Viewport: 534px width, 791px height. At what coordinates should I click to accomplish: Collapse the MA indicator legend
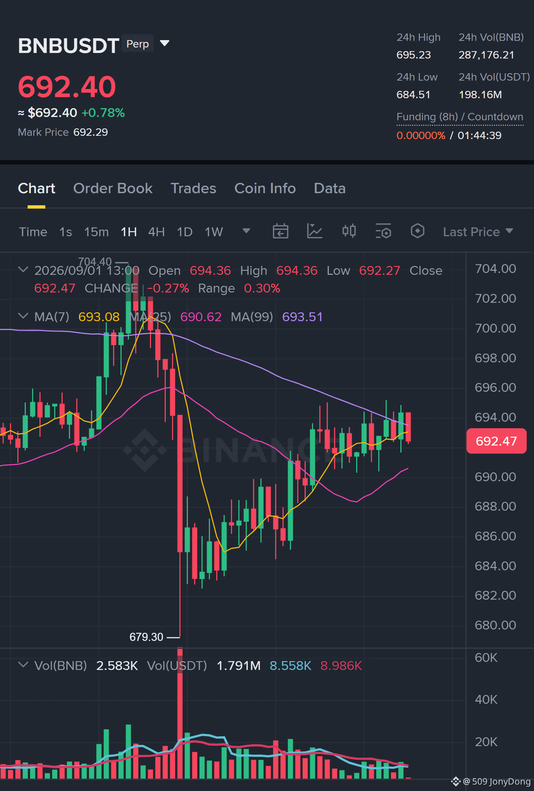(x=23, y=316)
